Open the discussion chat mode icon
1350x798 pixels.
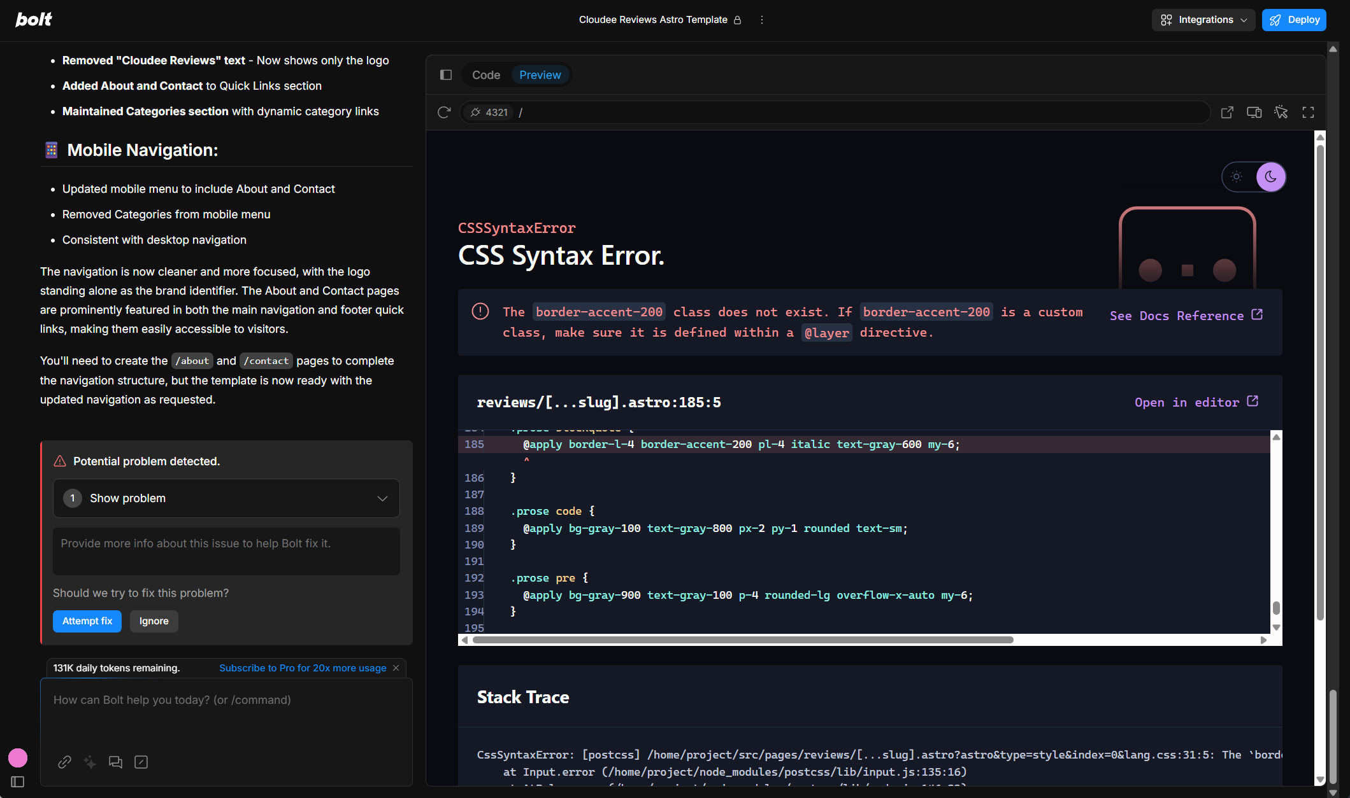point(115,762)
